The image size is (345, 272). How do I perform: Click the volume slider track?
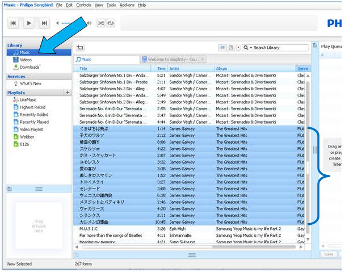[x=73, y=23]
